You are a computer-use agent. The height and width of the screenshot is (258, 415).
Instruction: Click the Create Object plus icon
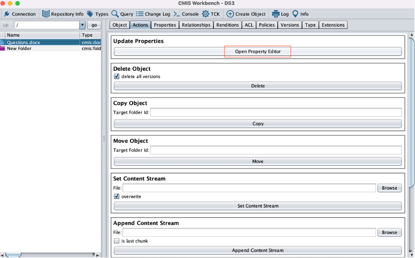pos(230,14)
